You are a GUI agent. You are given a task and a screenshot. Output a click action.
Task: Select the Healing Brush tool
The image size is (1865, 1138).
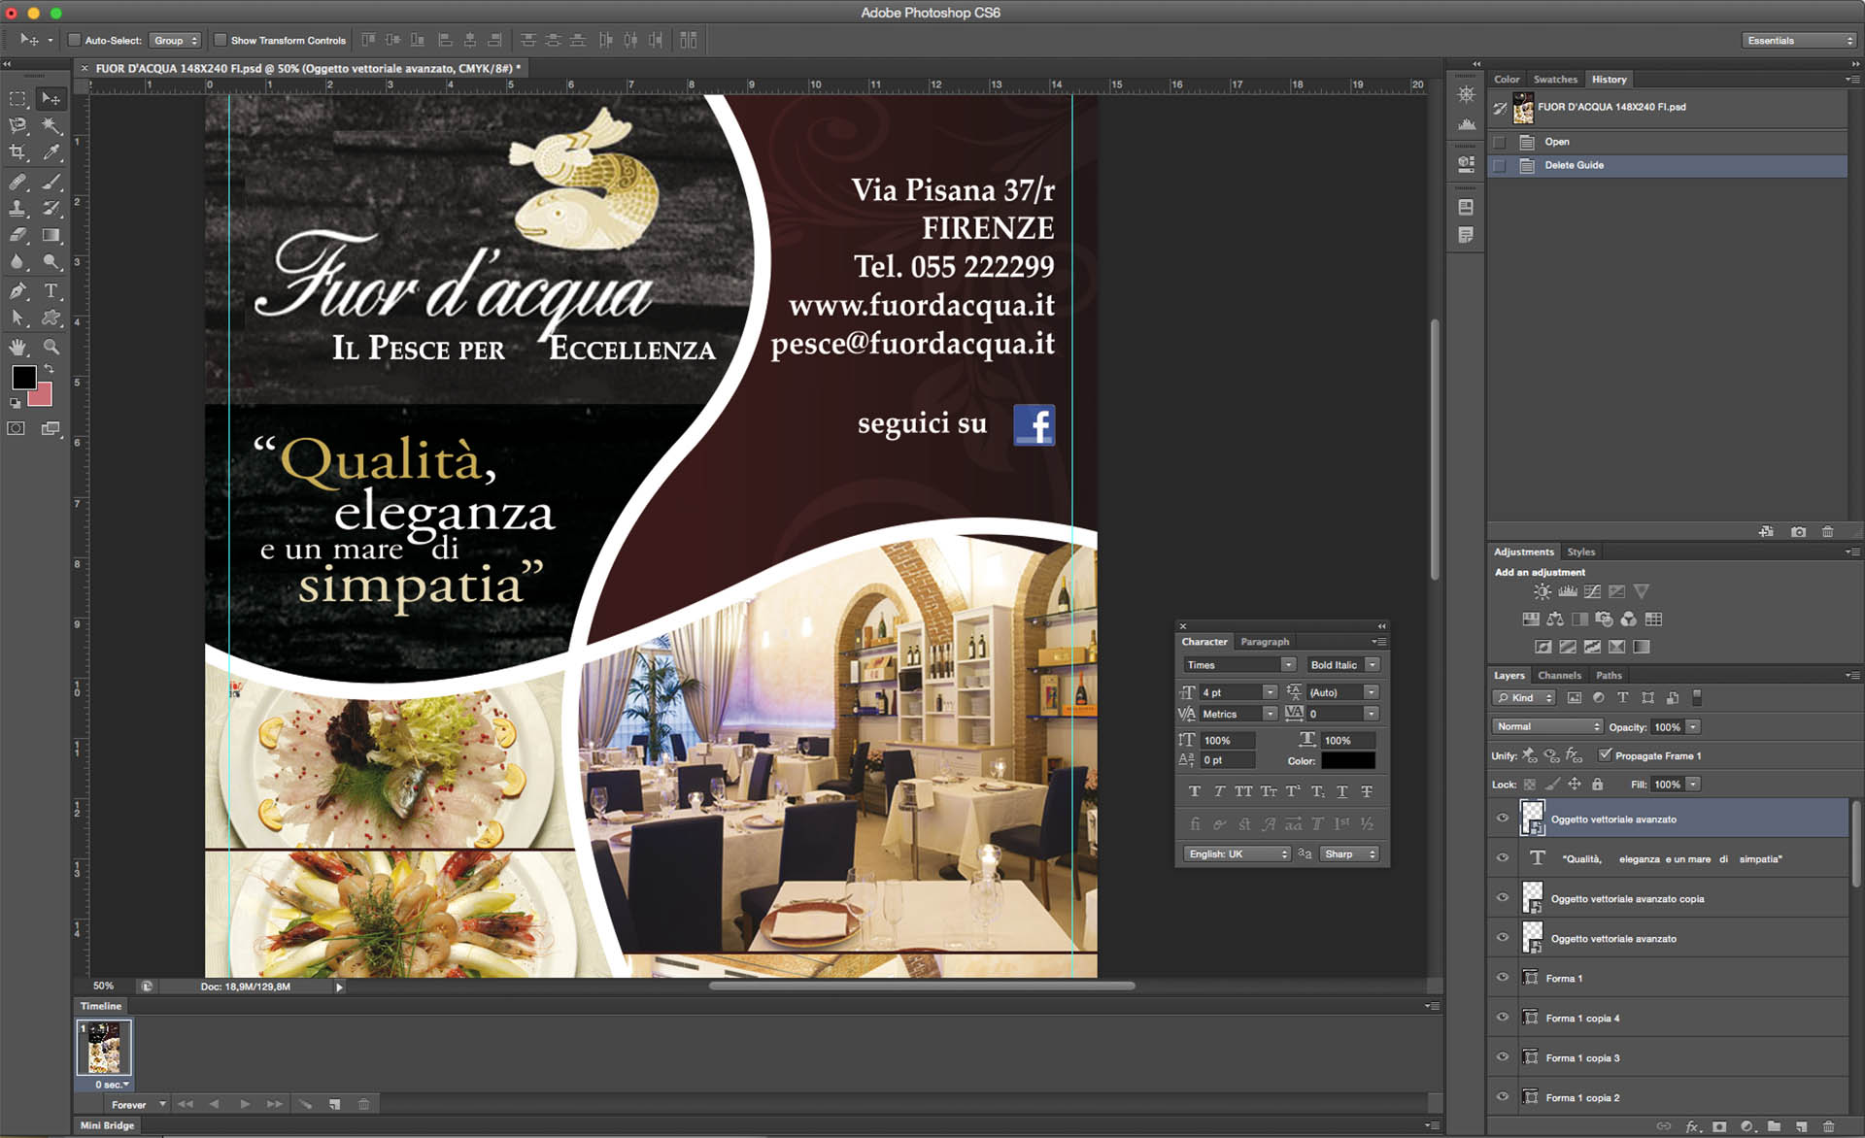click(17, 182)
